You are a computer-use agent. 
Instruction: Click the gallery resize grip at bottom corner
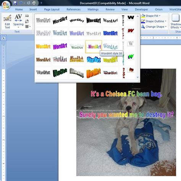pyautogui.click(x=139, y=81)
